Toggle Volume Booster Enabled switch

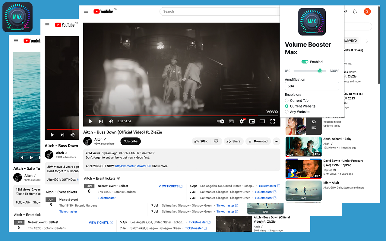click(x=305, y=62)
